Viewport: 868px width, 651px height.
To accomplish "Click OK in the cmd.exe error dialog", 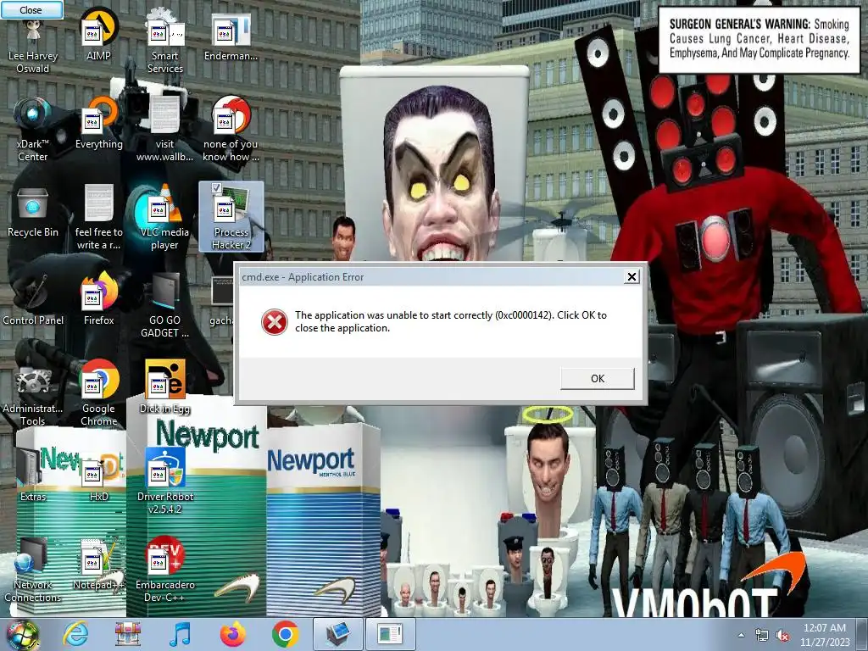I will [598, 379].
